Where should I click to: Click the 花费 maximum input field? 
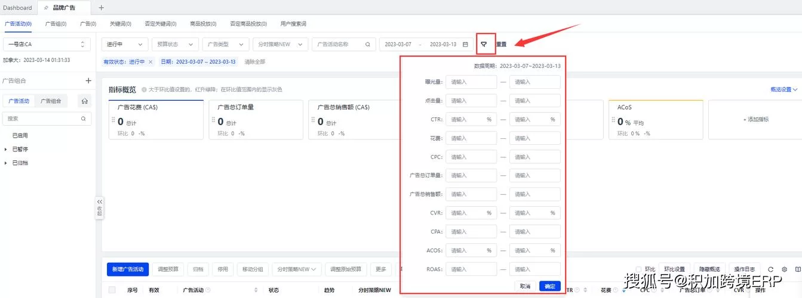click(x=535, y=138)
